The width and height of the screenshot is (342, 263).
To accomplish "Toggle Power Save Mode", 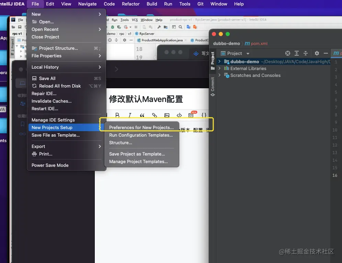I will (x=66, y=165).
